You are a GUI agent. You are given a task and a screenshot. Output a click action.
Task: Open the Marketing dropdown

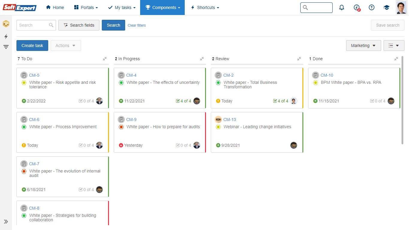tap(363, 46)
